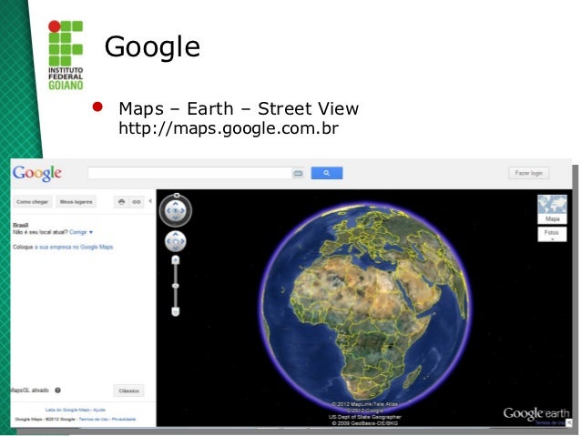Click the north reset marker on look ring

[x=177, y=195]
